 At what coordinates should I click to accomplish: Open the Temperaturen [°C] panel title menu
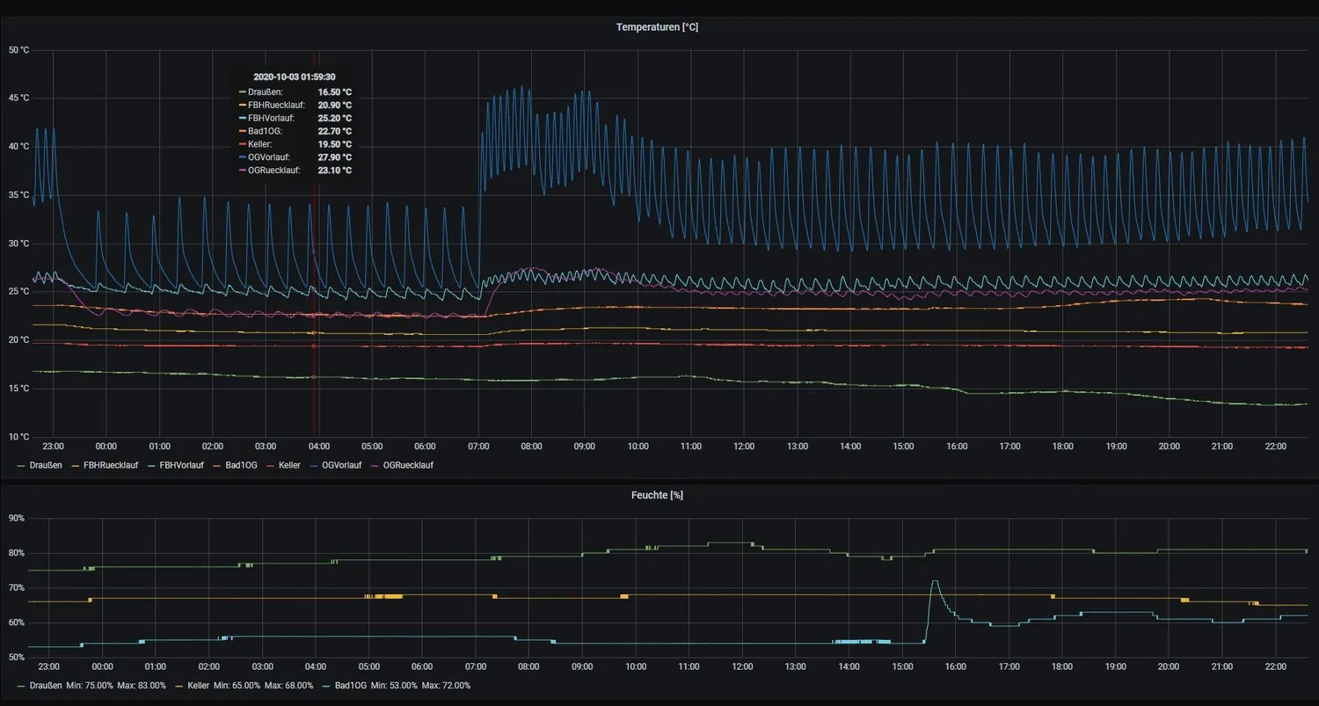[x=657, y=27]
